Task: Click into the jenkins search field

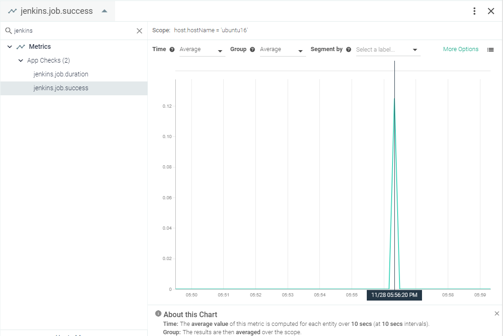Action: point(74,31)
